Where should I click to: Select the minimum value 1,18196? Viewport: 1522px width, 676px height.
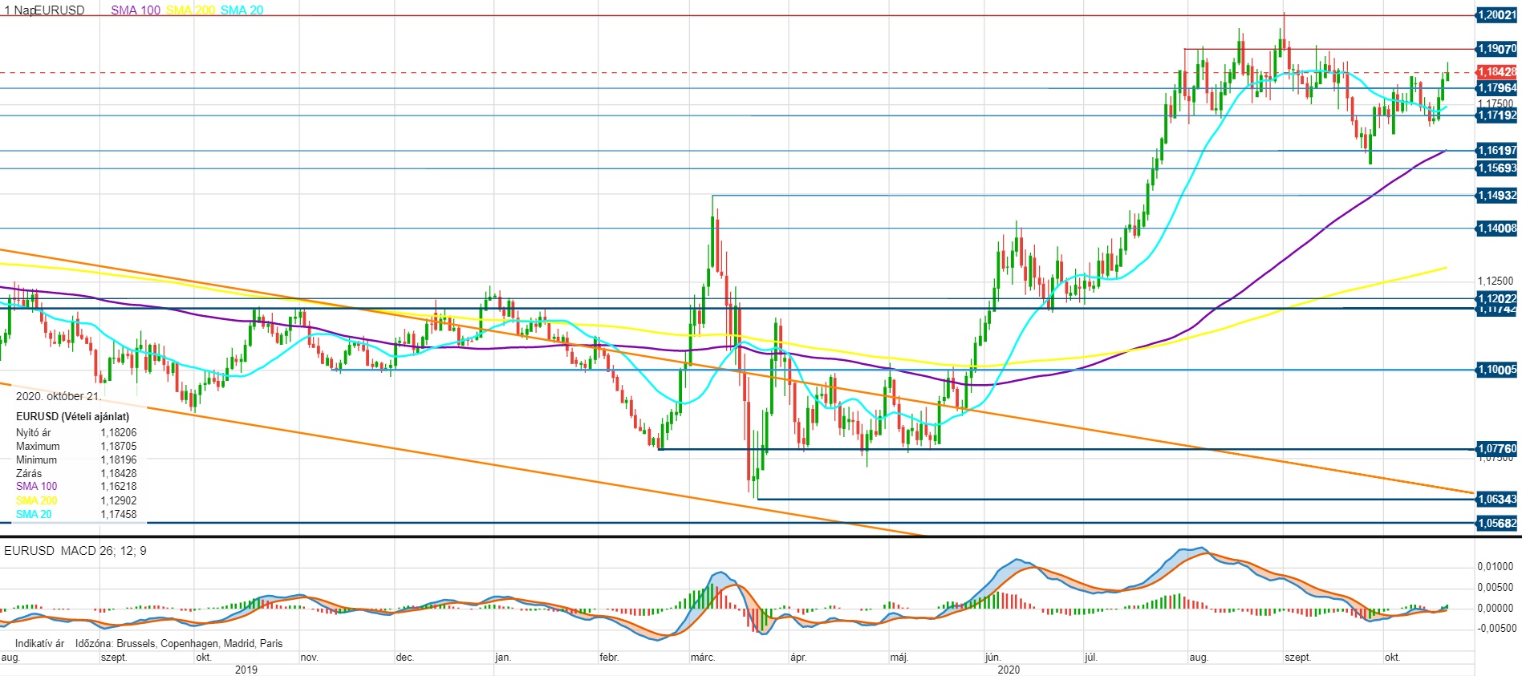[x=119, y=460]
